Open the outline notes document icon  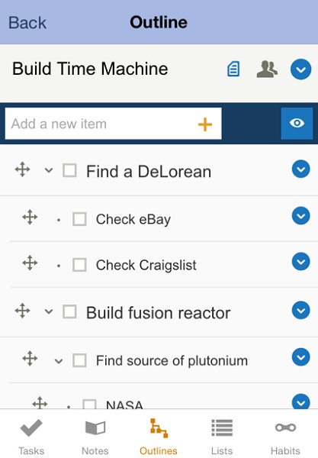(233, 69)
